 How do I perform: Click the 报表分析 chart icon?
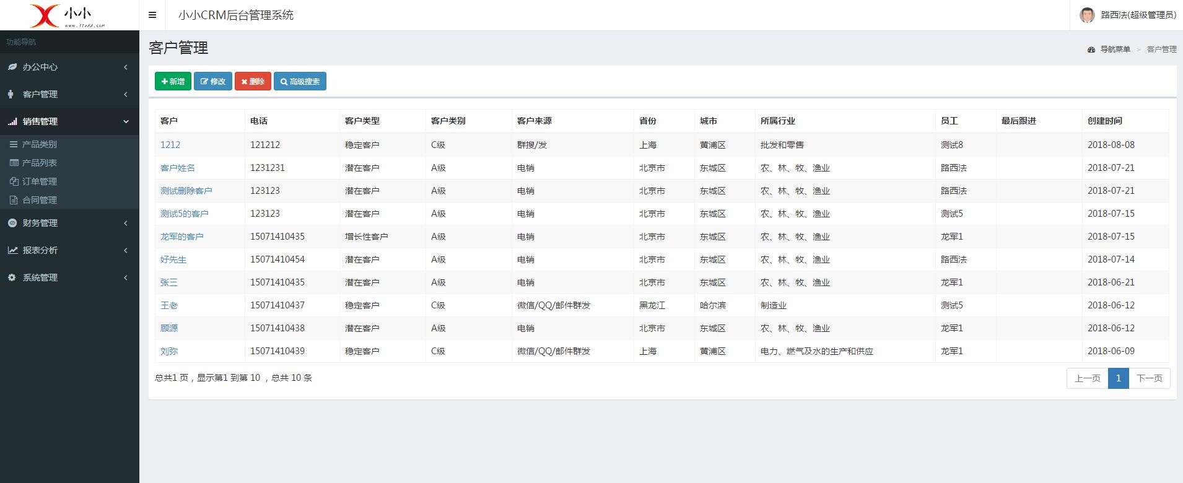tap(12, 250)
